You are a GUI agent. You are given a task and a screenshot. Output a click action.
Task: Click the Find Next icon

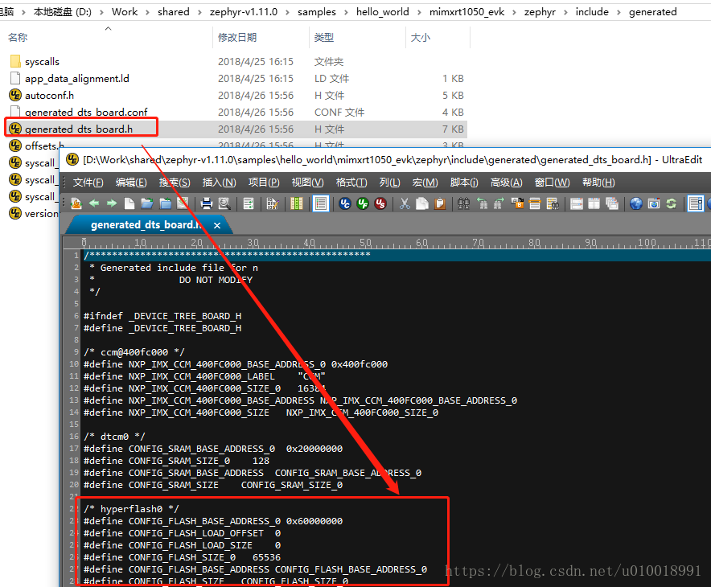[x=499, y=203]
